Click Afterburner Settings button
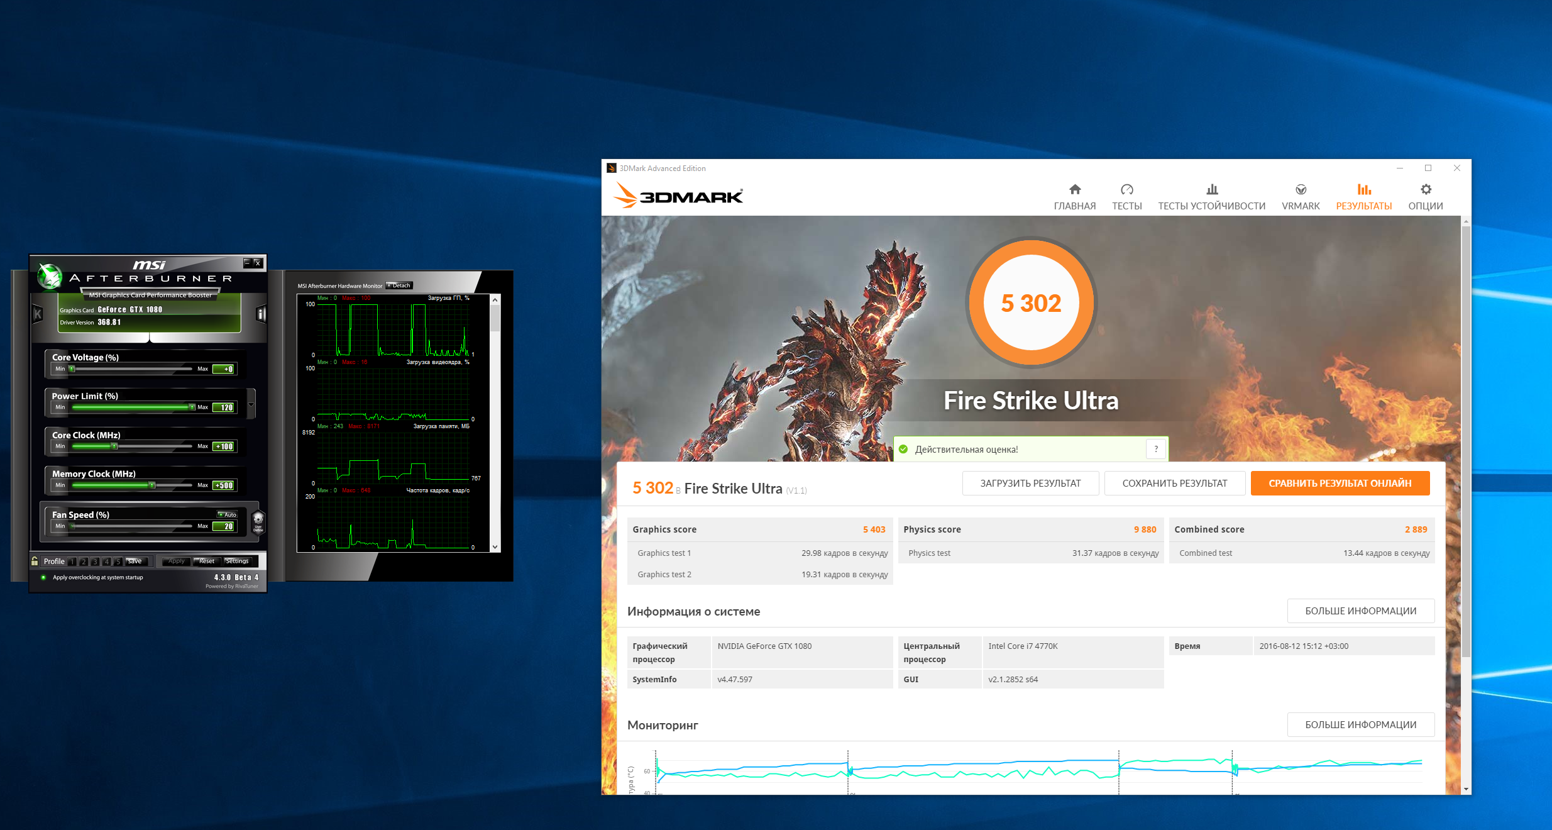The height and width of the screenshot is (830, 1552). (237, 561)
